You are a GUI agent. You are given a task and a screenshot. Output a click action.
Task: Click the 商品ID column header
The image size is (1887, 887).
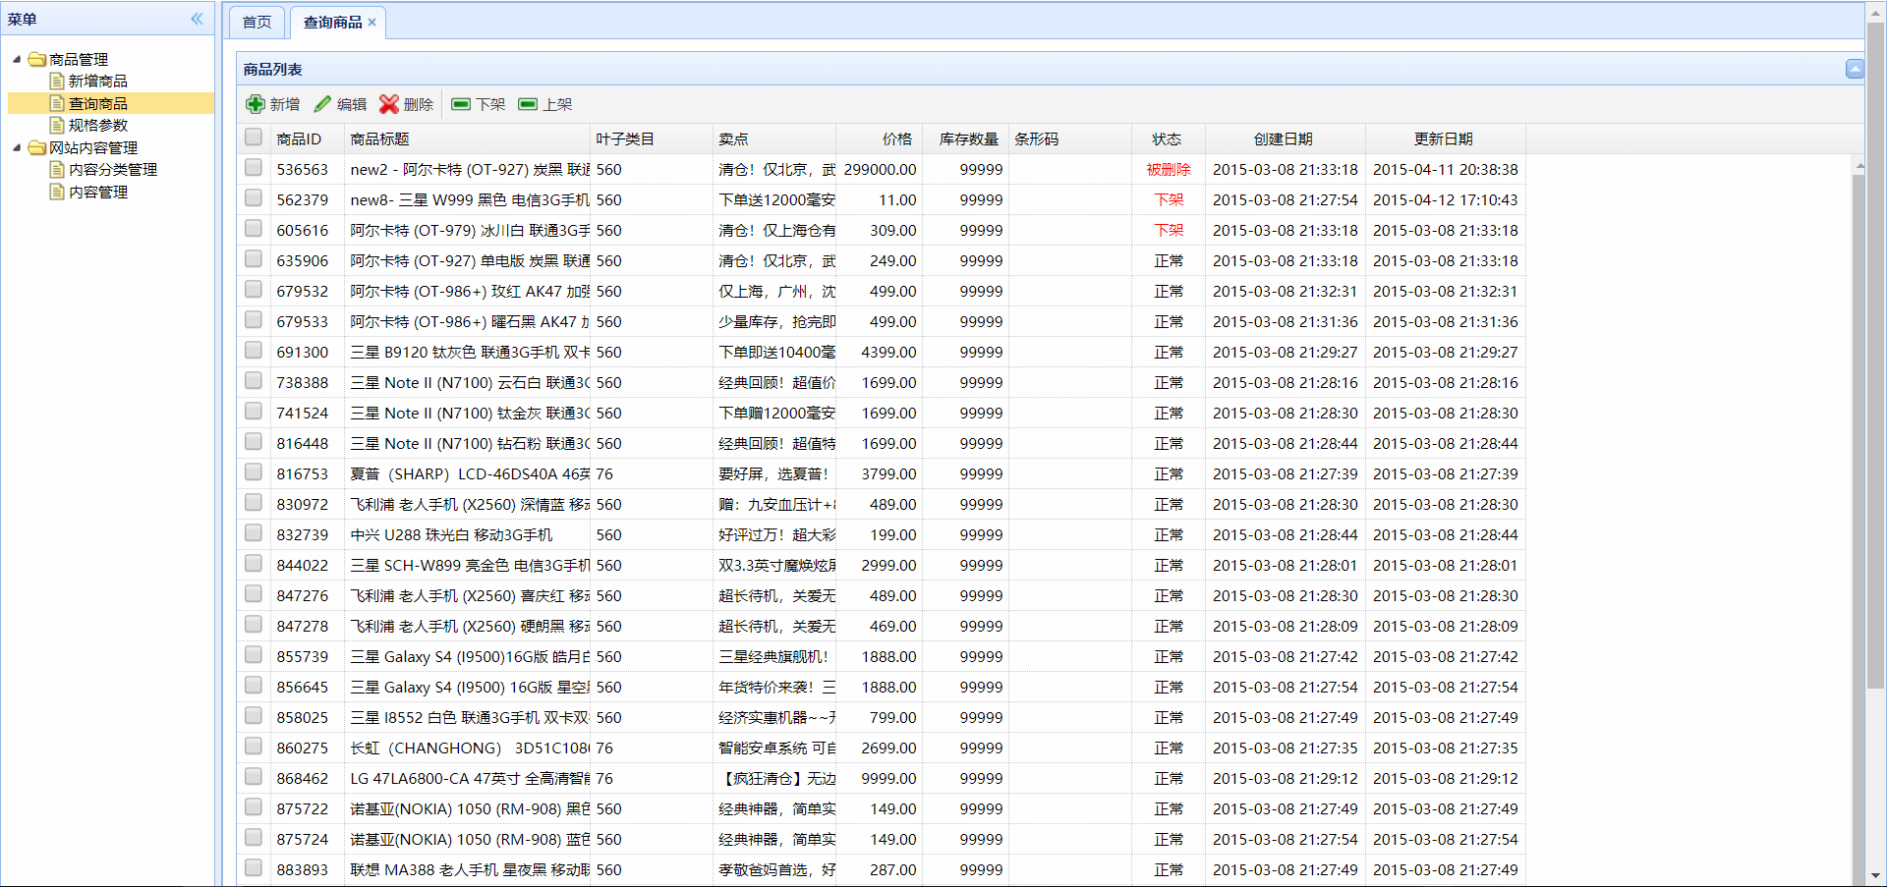pyautogui.click(x=307, y=139)
